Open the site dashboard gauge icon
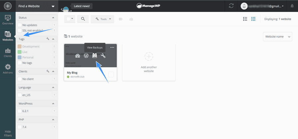This screenshot has height=139, width=298. 78,56
